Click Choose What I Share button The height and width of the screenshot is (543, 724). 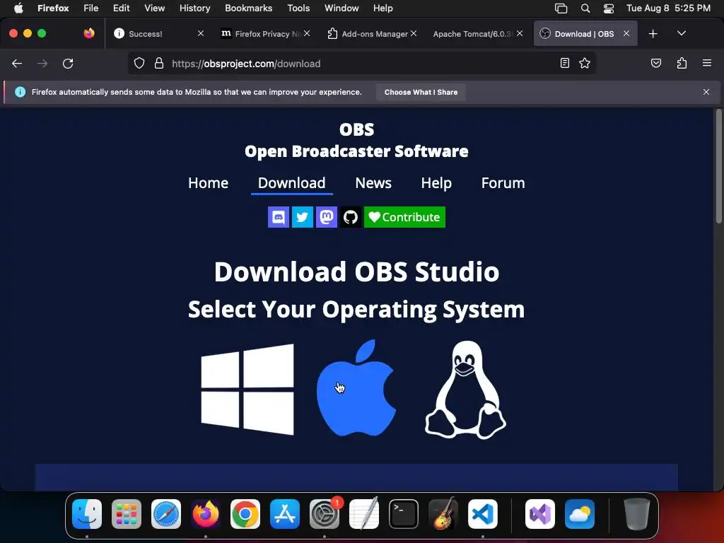click(421, 92)
